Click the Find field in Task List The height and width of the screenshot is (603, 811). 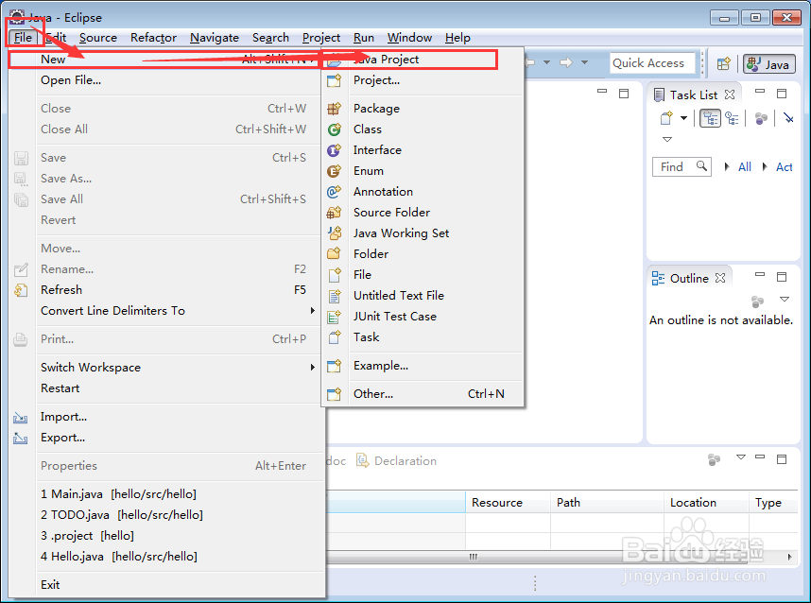tap(682, 166)
